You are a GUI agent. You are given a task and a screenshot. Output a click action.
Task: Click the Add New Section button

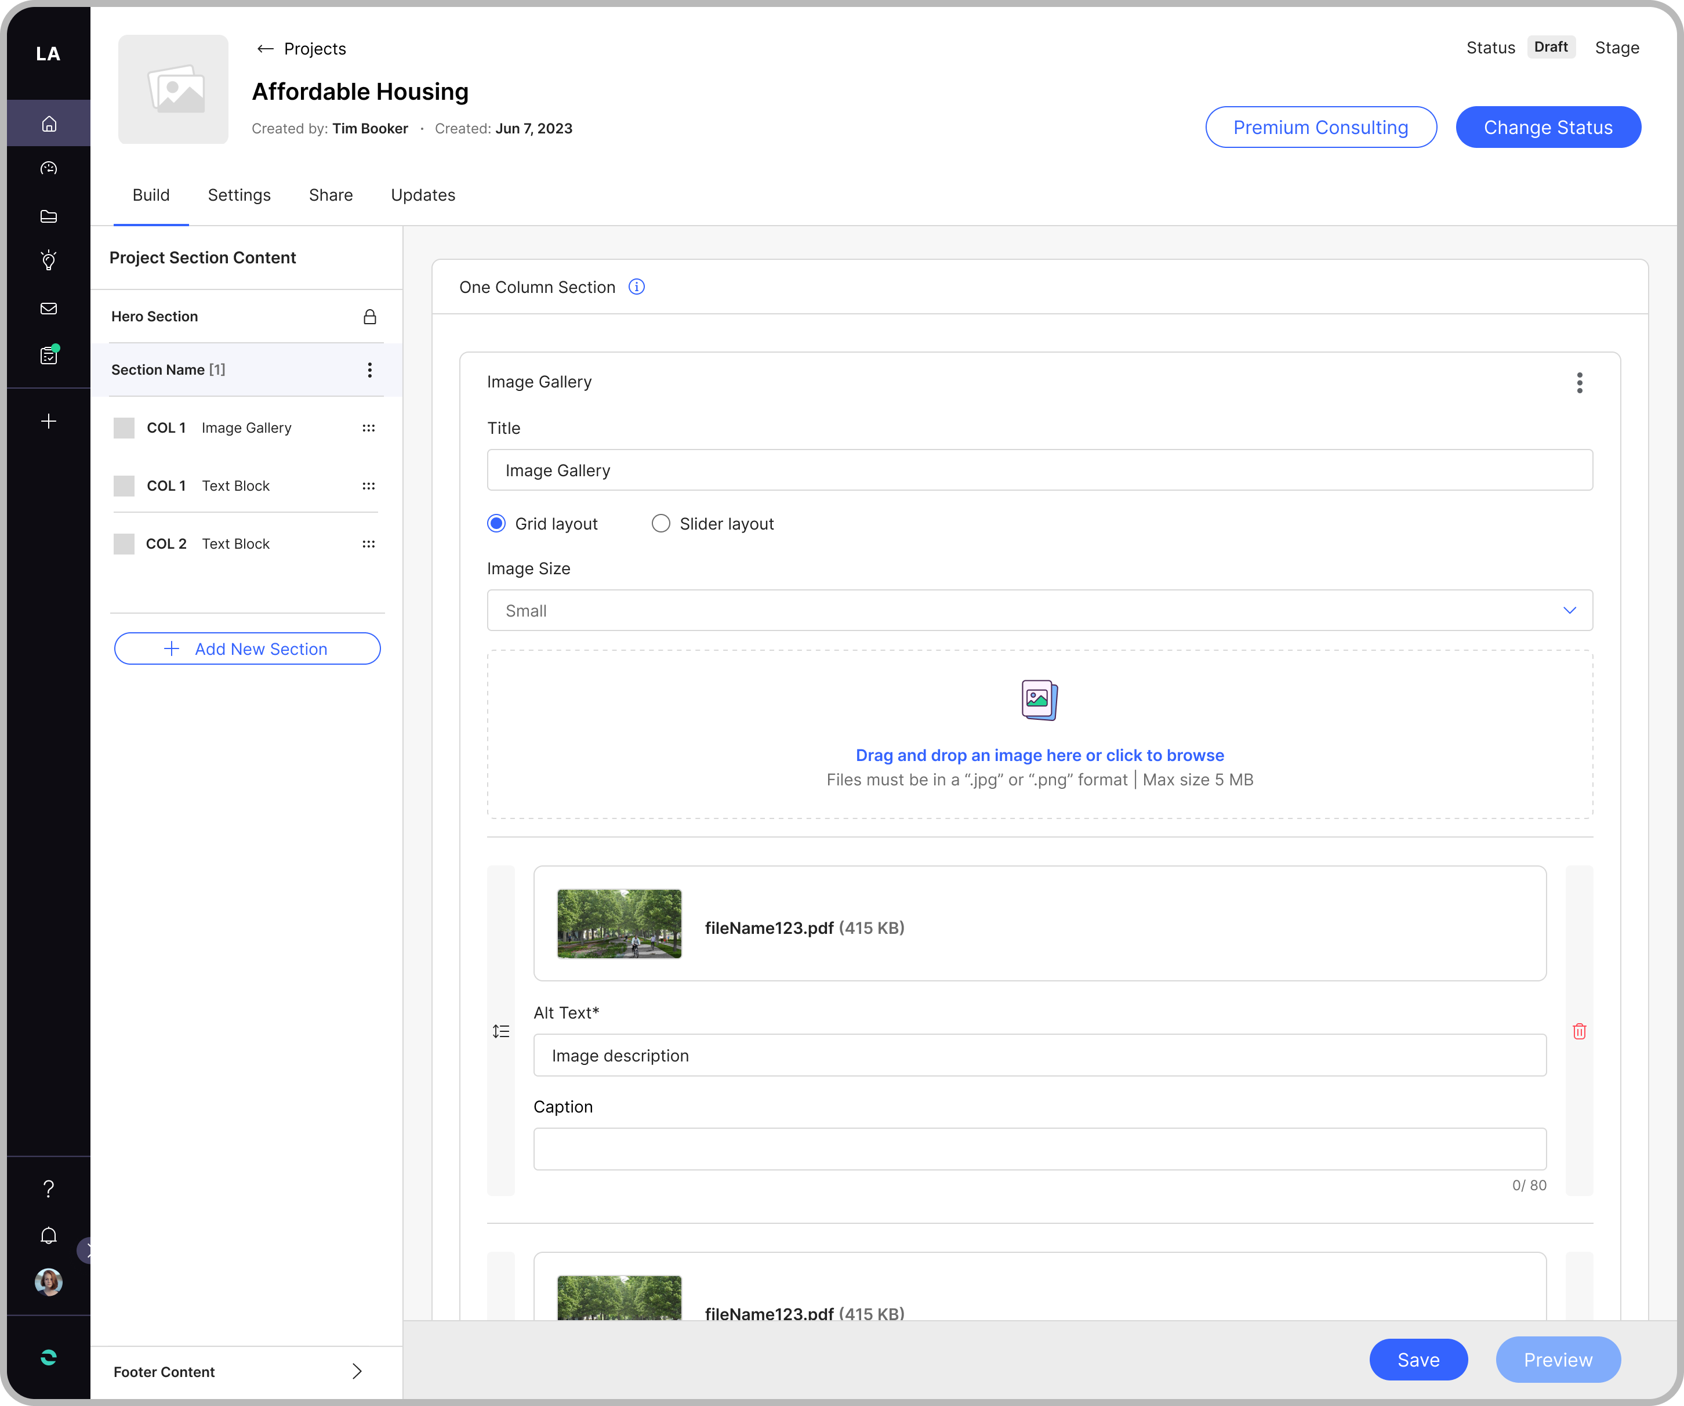tap(247, 649)
